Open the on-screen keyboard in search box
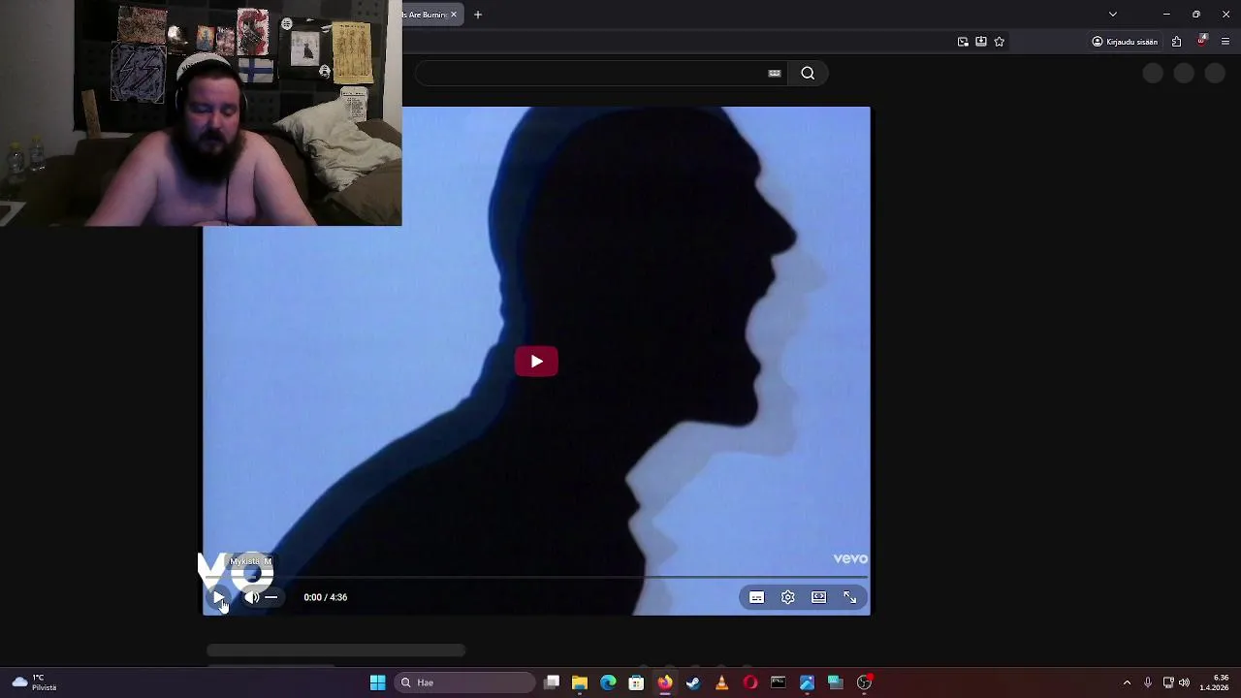Screen dimensions: 1241x698 click(775, 73)
